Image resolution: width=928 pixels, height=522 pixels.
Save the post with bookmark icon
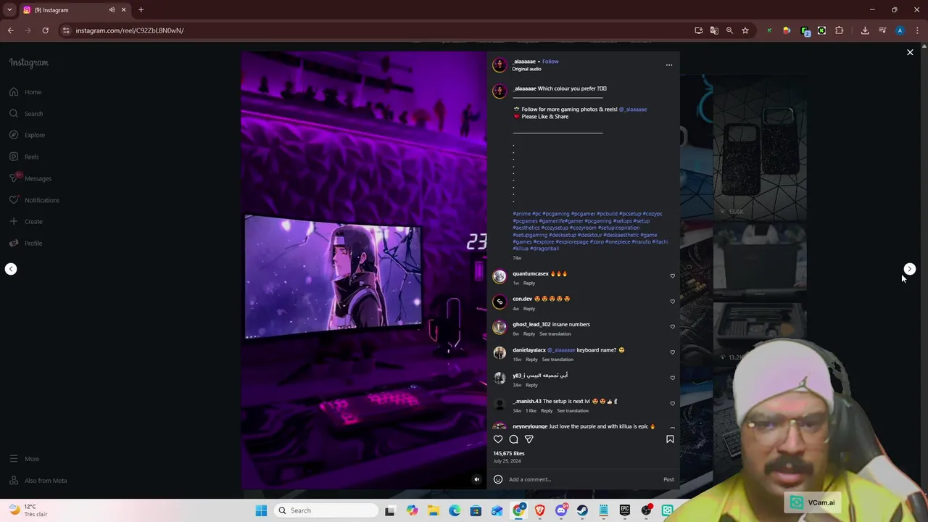point(670,439)
